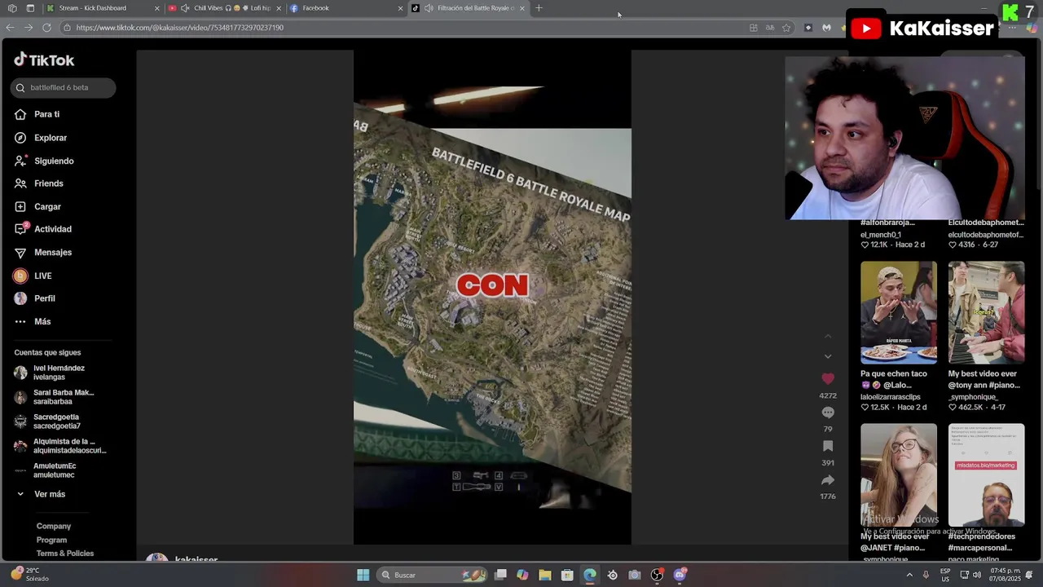Viewport: 1043px width, 587px height.
Task: Expand Ver más followed accounts
Action: click(40, 494)
